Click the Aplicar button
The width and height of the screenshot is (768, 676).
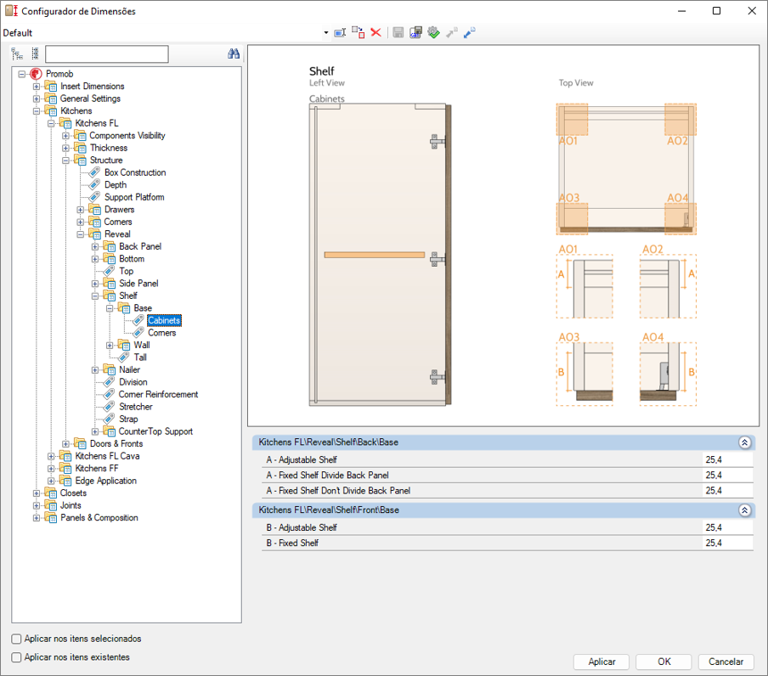click(x=601, y=662)
